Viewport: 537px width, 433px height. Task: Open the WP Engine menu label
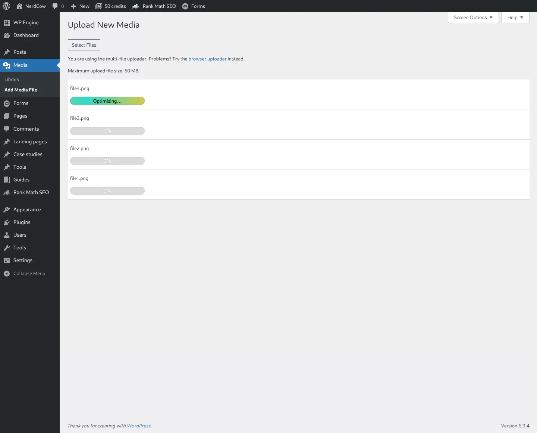pyautogui.click(x=26, y=22)
